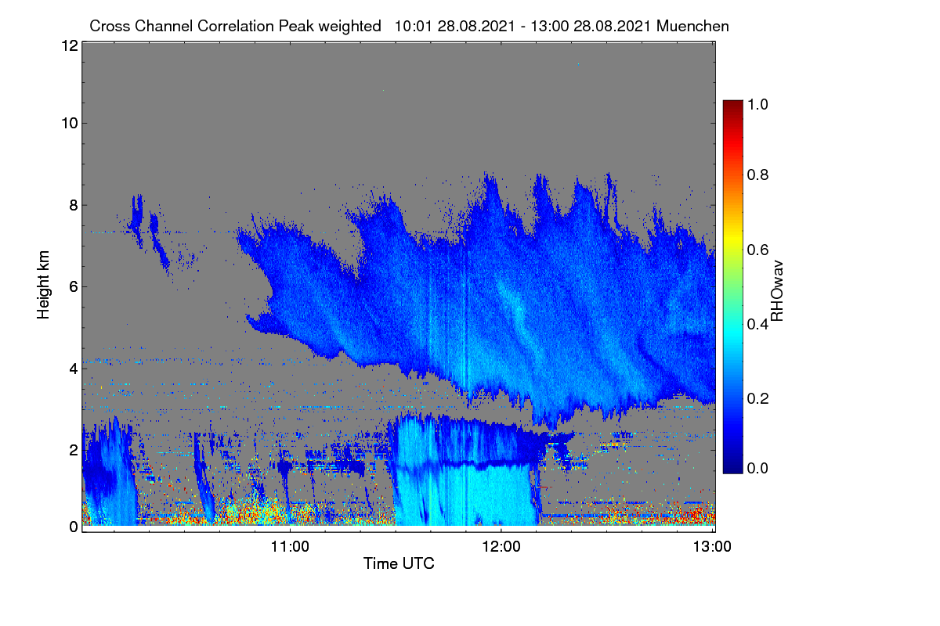Screen dimensions: 940x626
Task: Click the height tick label 4
Action: tap(73, 367)
